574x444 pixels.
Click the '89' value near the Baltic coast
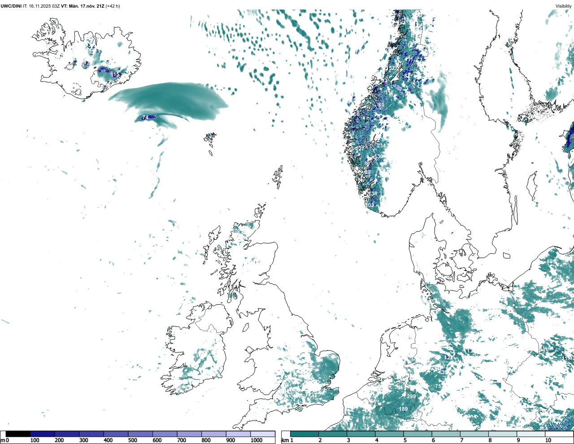point(550,262)
